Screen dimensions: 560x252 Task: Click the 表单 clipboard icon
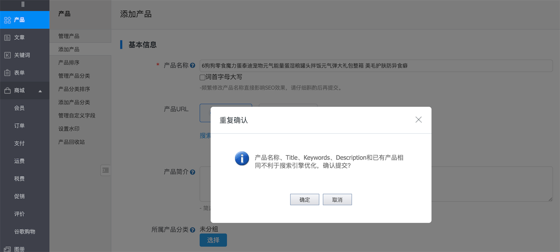(x=7, y=73)
